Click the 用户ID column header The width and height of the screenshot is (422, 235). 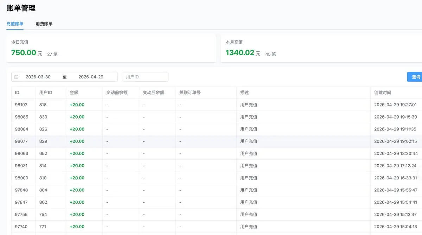click(46, 93)
